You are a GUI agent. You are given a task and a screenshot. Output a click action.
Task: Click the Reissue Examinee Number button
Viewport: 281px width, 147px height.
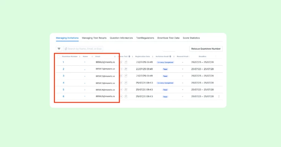[206, 49]
